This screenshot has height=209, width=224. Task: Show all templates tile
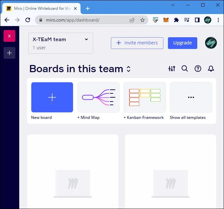tap(191, 97)
